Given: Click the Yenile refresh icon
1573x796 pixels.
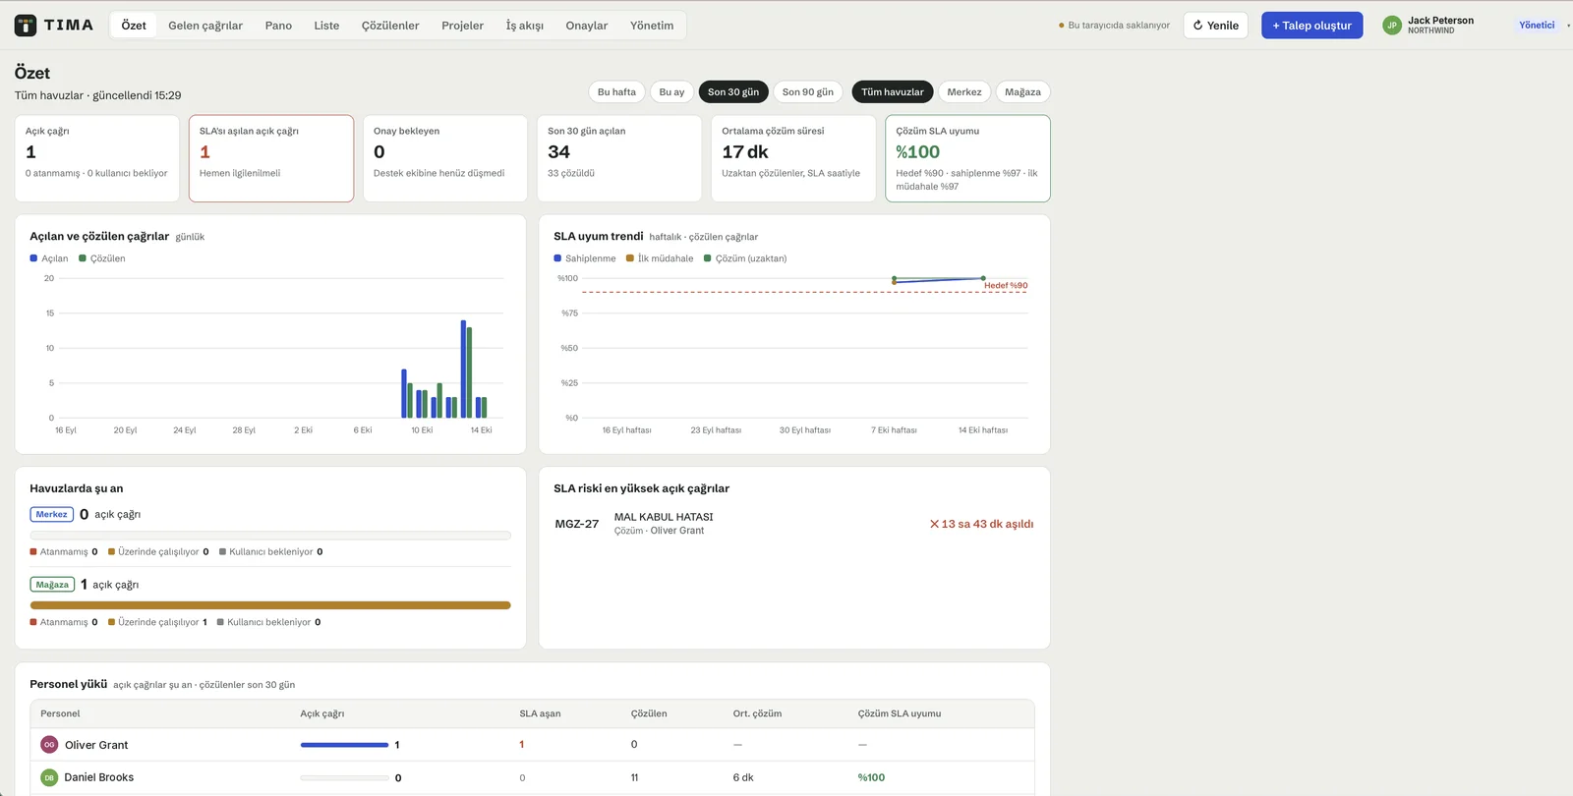Looking at the screenshot, I should [x=1197, y=26].
